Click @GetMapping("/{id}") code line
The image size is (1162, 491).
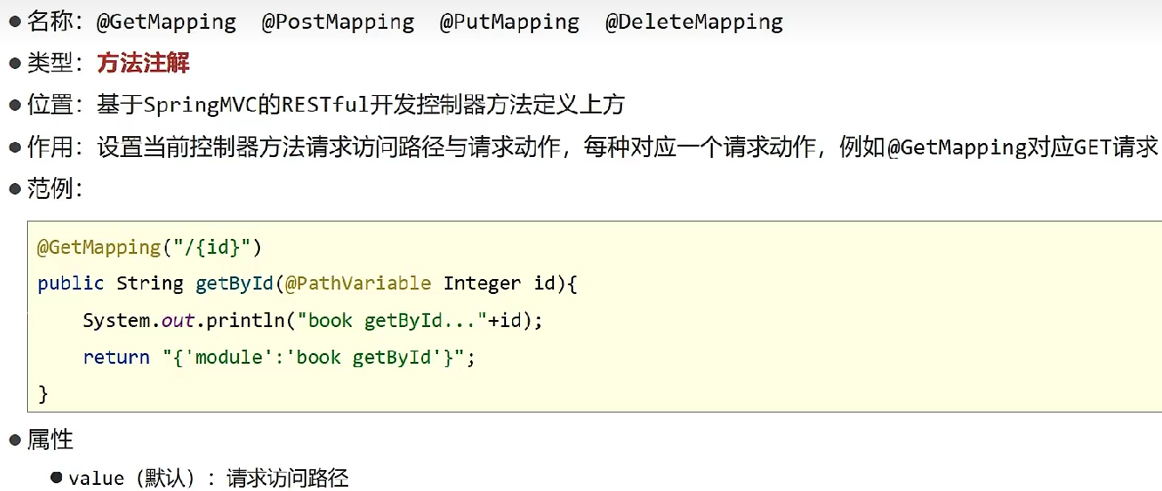(149, 248)
